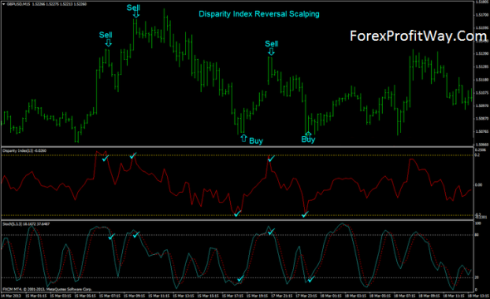Click the '15 Mar 19:15' time axis label
The image size is (490, 299).
click(257, 296)
